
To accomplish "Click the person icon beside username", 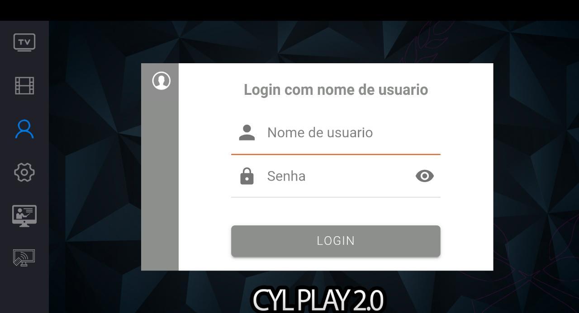I will (x=247, y=133).
